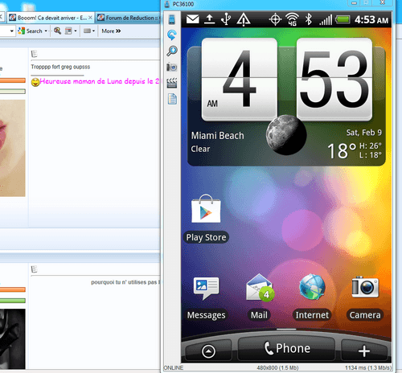This screenshot has height=373, width=402.
Task: Click the ONLINE status in emulator bar
Action: pyautogui.click(x=174, y=368)
